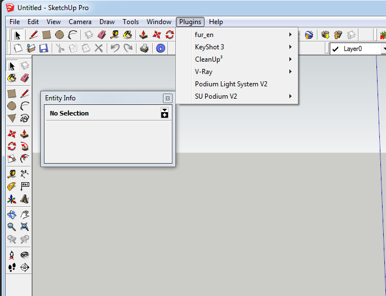
Task: Open the Camera menu
Action: (x=80, y=22)
